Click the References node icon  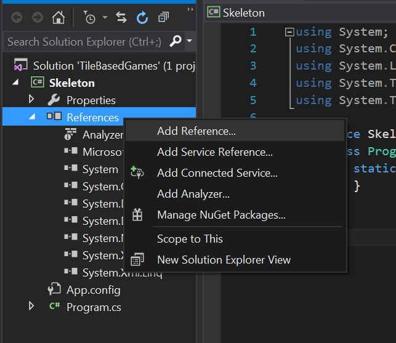[54, 116]
